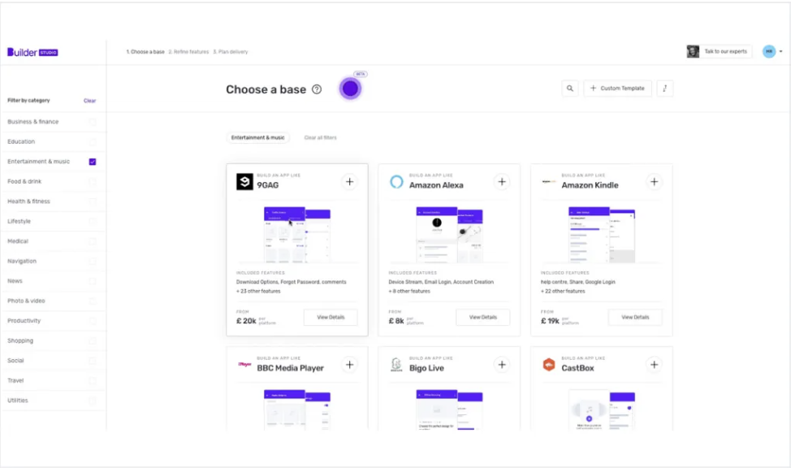This screenshot has height=468, width=791.
Task: Click the Amazon Kindle logo
Action: tap(549, 182)
